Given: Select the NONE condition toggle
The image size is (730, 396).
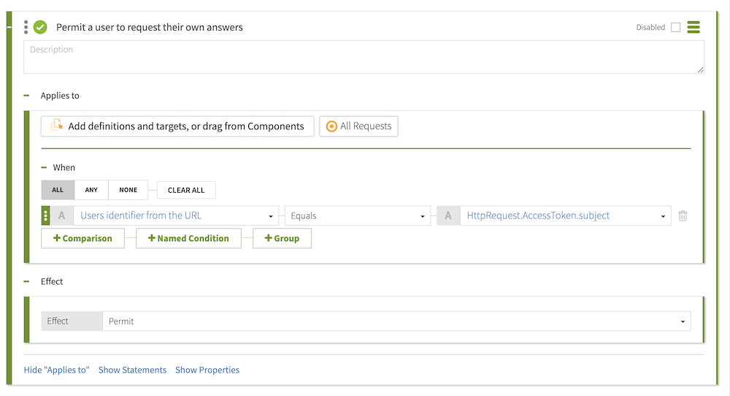Looking at the screenshot, I should (x=128, y=190).
